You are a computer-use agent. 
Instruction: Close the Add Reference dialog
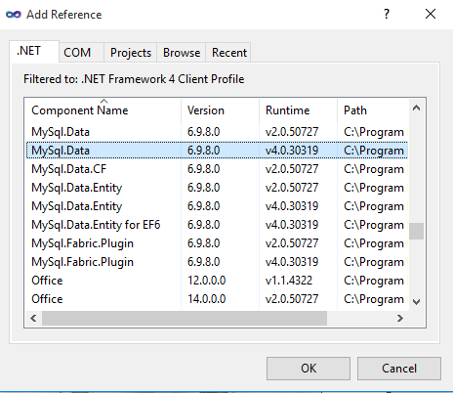[x=431, y=14]
